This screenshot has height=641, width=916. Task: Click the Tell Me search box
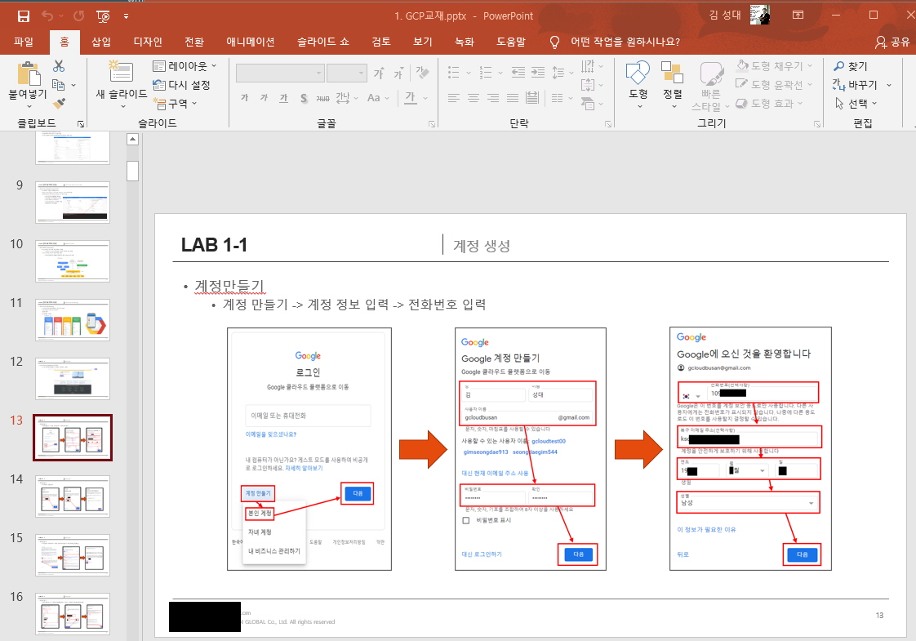click(615, 42)
